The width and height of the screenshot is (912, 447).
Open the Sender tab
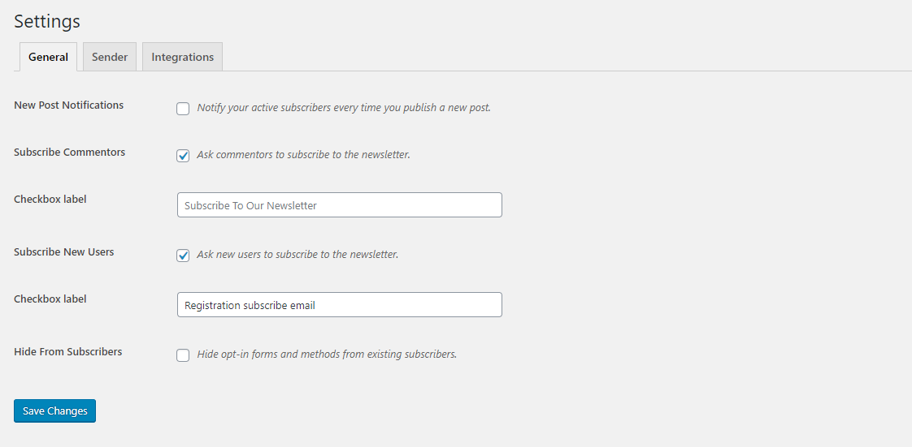[110, 57]
